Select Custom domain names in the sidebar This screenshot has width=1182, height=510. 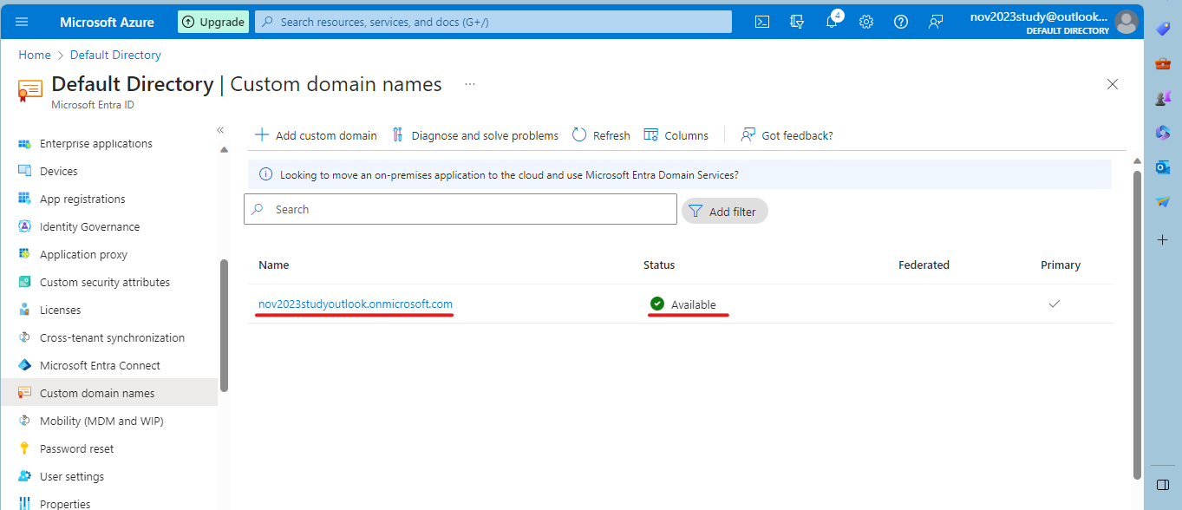click(x=109, y=392)
